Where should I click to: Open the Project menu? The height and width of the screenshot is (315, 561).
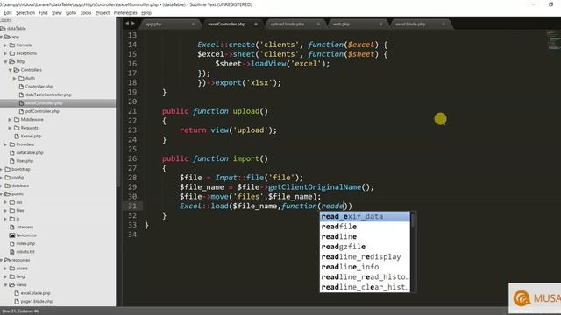[x=103, y=12]
